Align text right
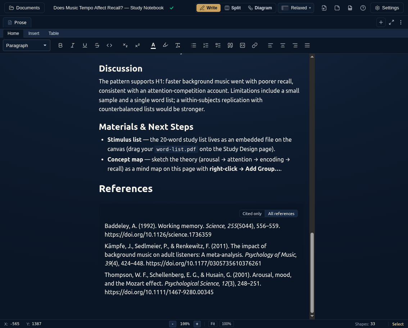 [x=295, y=46]
